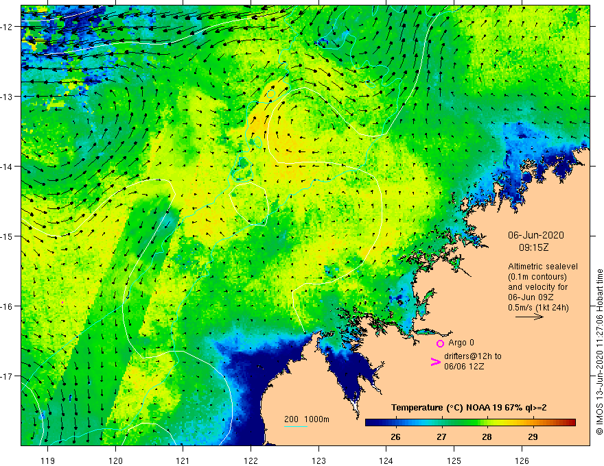
Task: Click the latitude label -13
Action: tap(8, 97)
